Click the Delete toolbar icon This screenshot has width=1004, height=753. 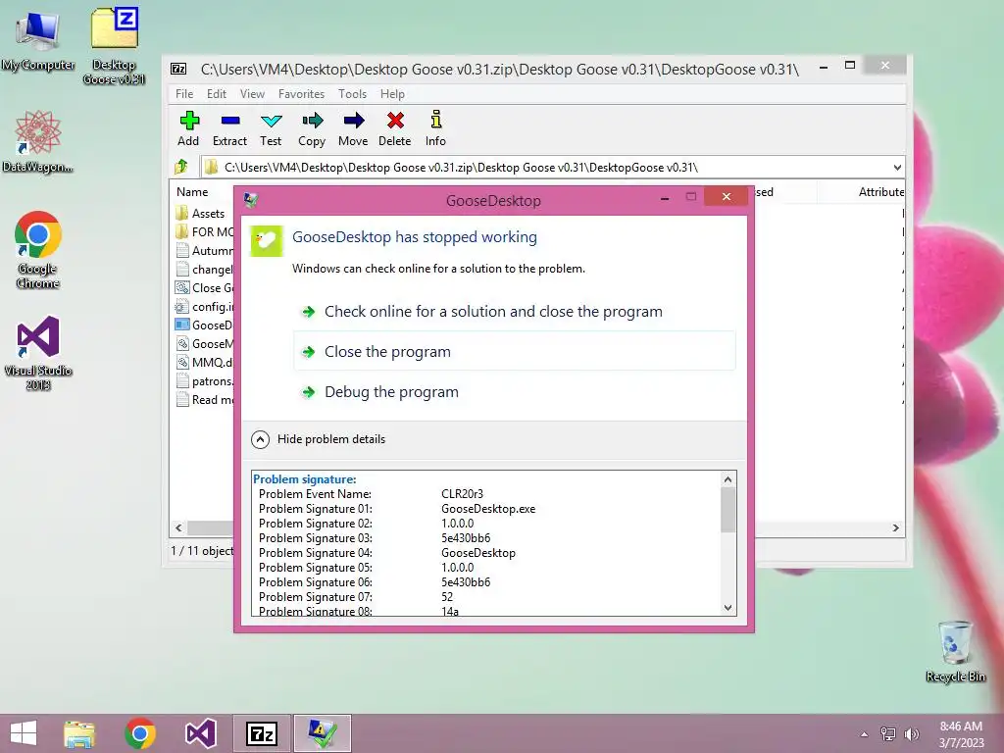tap(394, 128)
